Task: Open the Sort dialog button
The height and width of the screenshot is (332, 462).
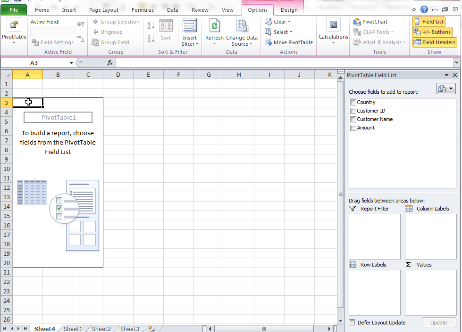Action: click(x=166, y=29)
